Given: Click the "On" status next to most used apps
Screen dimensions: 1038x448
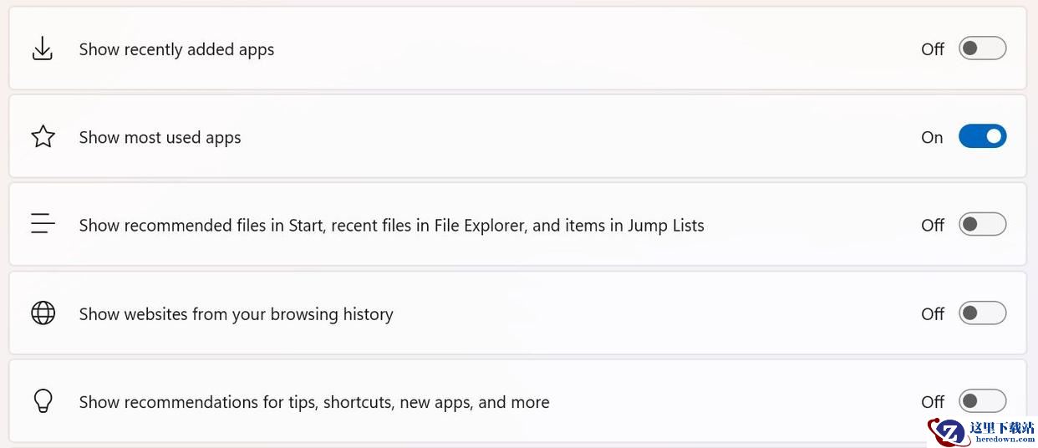Looking at the screenshot, I should pyautogui.click(x=932, y=137).
